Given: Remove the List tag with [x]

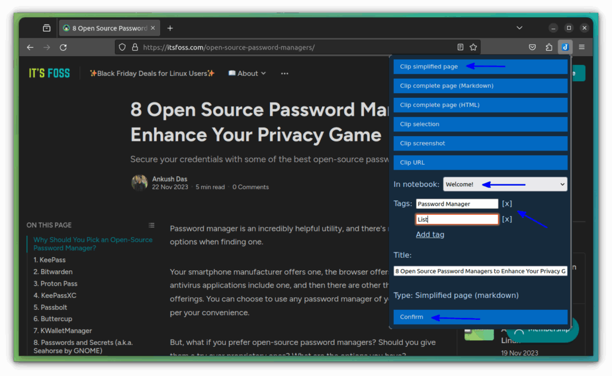Looking at the screenshot, I should 507,219.
